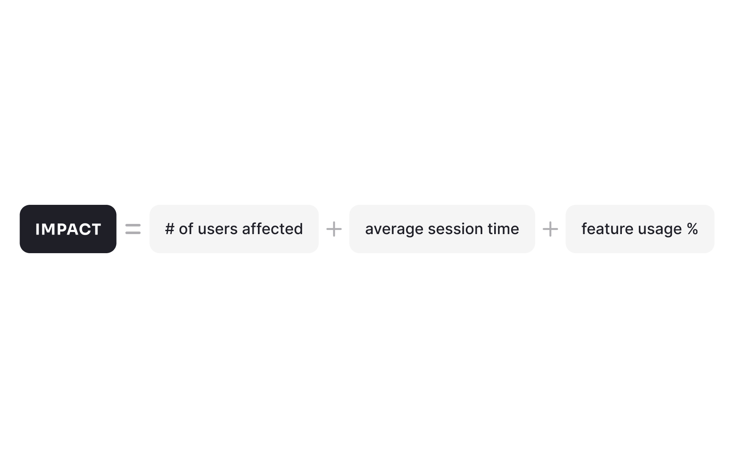
Task: Click the word 'of' in first pill
Action: coord(186,229)
